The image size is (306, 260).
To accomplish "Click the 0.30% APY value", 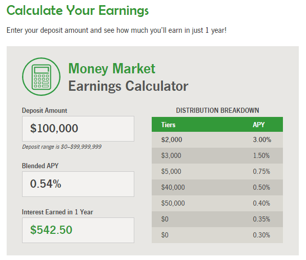I will [x=261, y=235].
